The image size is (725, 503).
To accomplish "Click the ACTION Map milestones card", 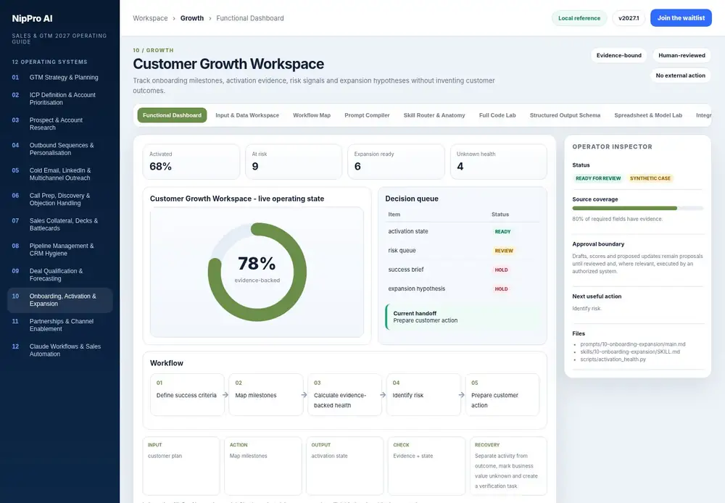I will tap(262, 466).
